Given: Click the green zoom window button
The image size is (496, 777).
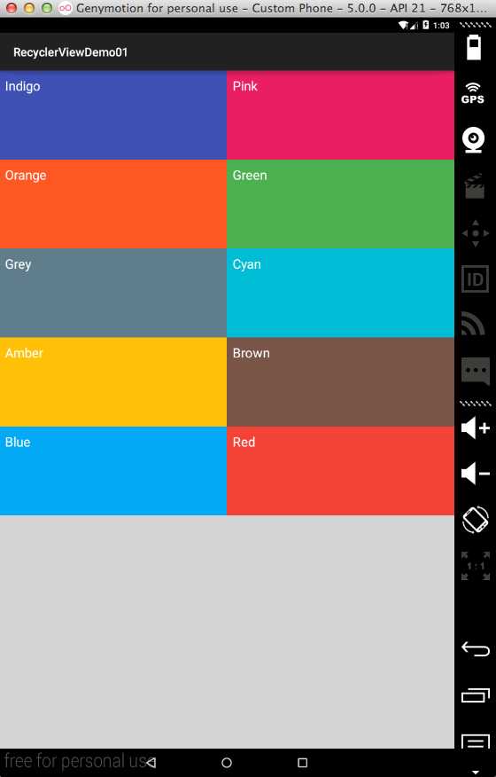Looking at the screenshot, I should click(47, 8).
